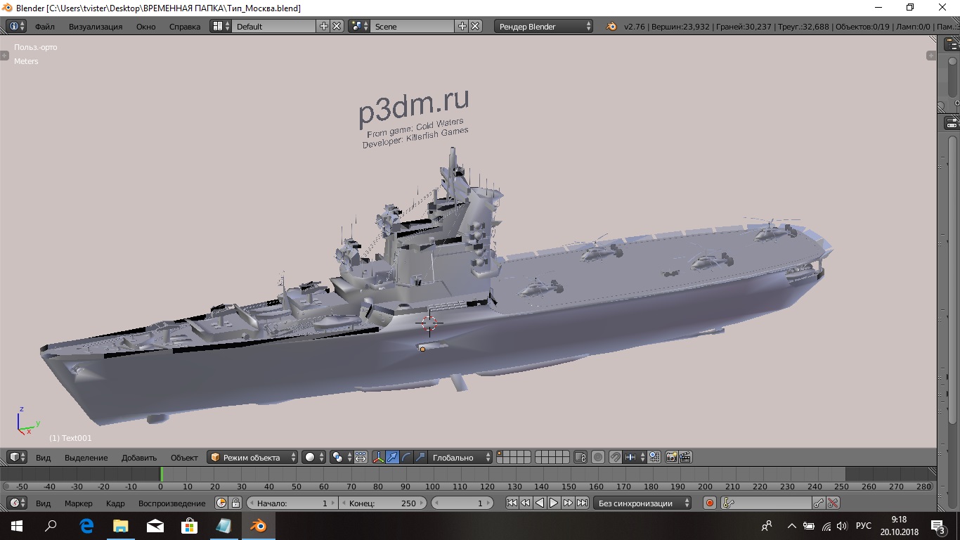
Task: Toggle the 3D manipulator widget
Action: pos(378,457)
